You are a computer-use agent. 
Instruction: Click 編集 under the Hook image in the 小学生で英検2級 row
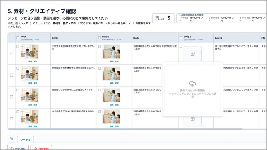click(30, 61)
